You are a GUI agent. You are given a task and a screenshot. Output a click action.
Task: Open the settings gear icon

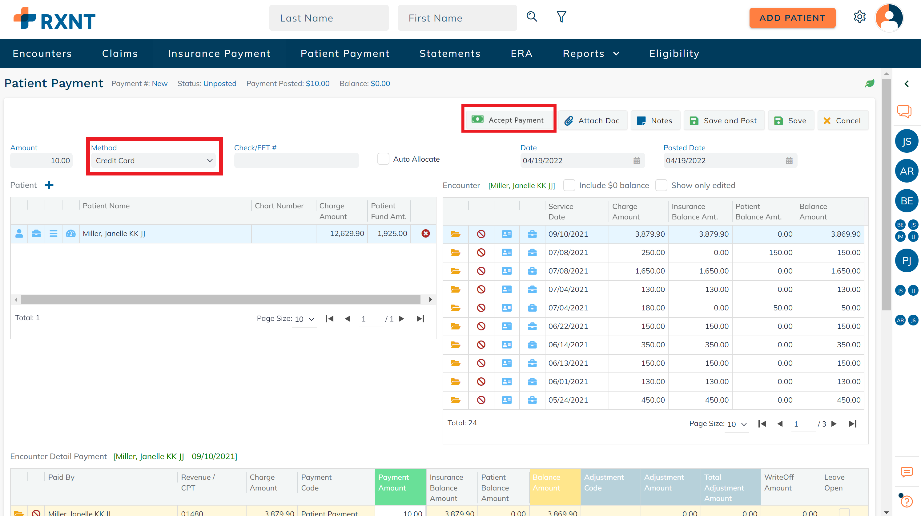[x=859, y=17]
